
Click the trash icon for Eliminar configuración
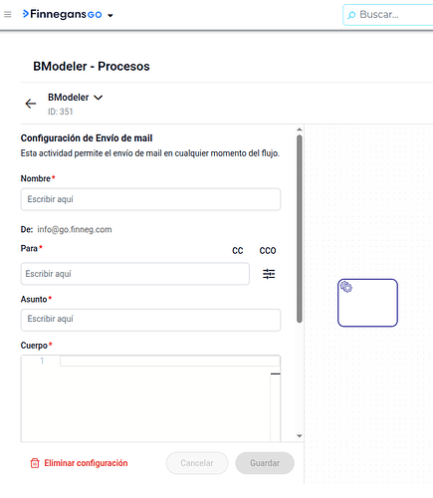(x=35, y=463)
